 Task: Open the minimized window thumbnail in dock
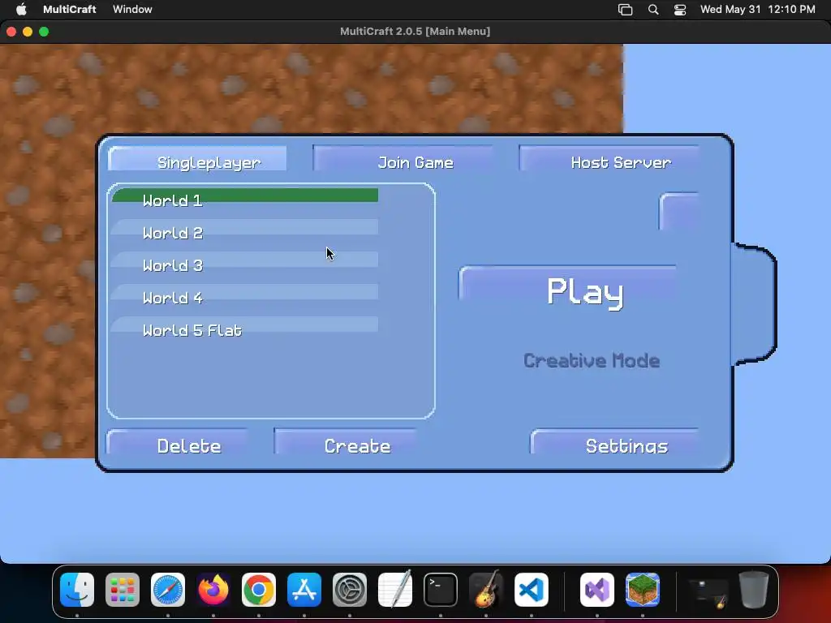tap(708, 592)
